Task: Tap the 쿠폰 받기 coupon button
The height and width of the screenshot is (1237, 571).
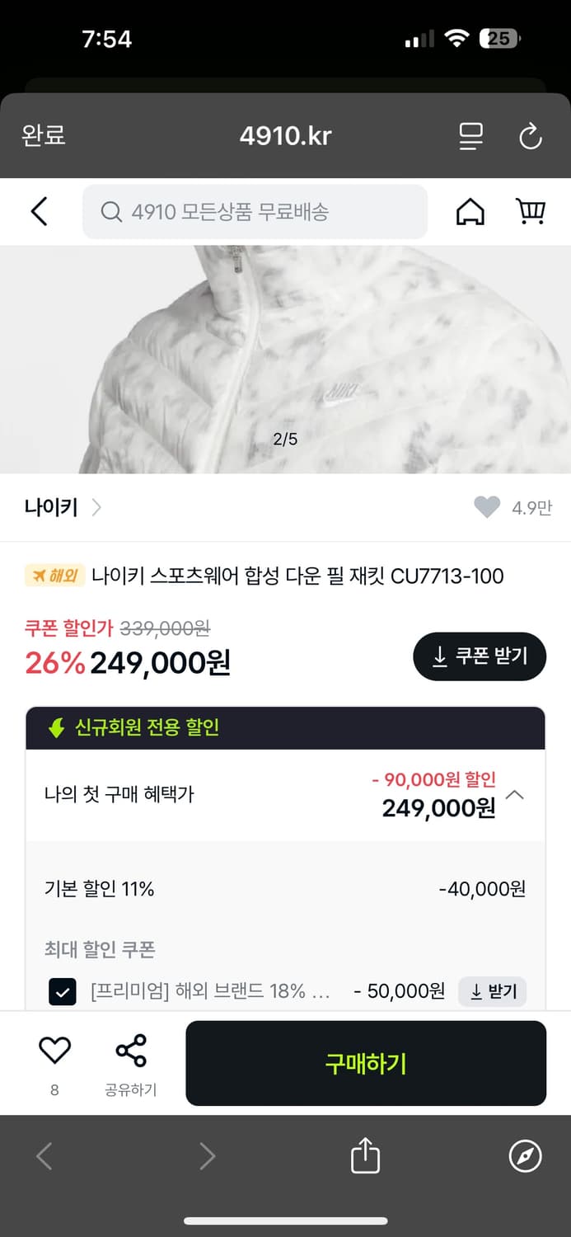Action: coord(480,656)
